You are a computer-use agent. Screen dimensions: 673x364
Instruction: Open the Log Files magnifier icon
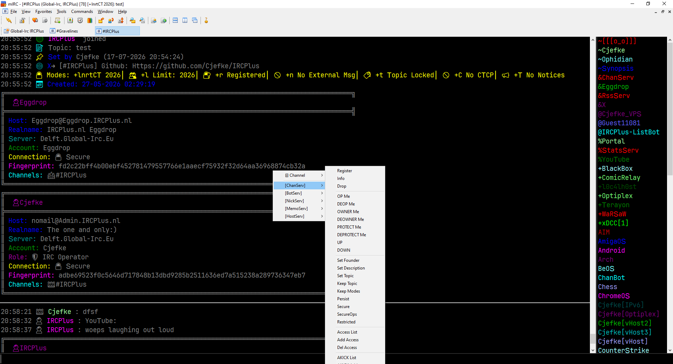142,20
